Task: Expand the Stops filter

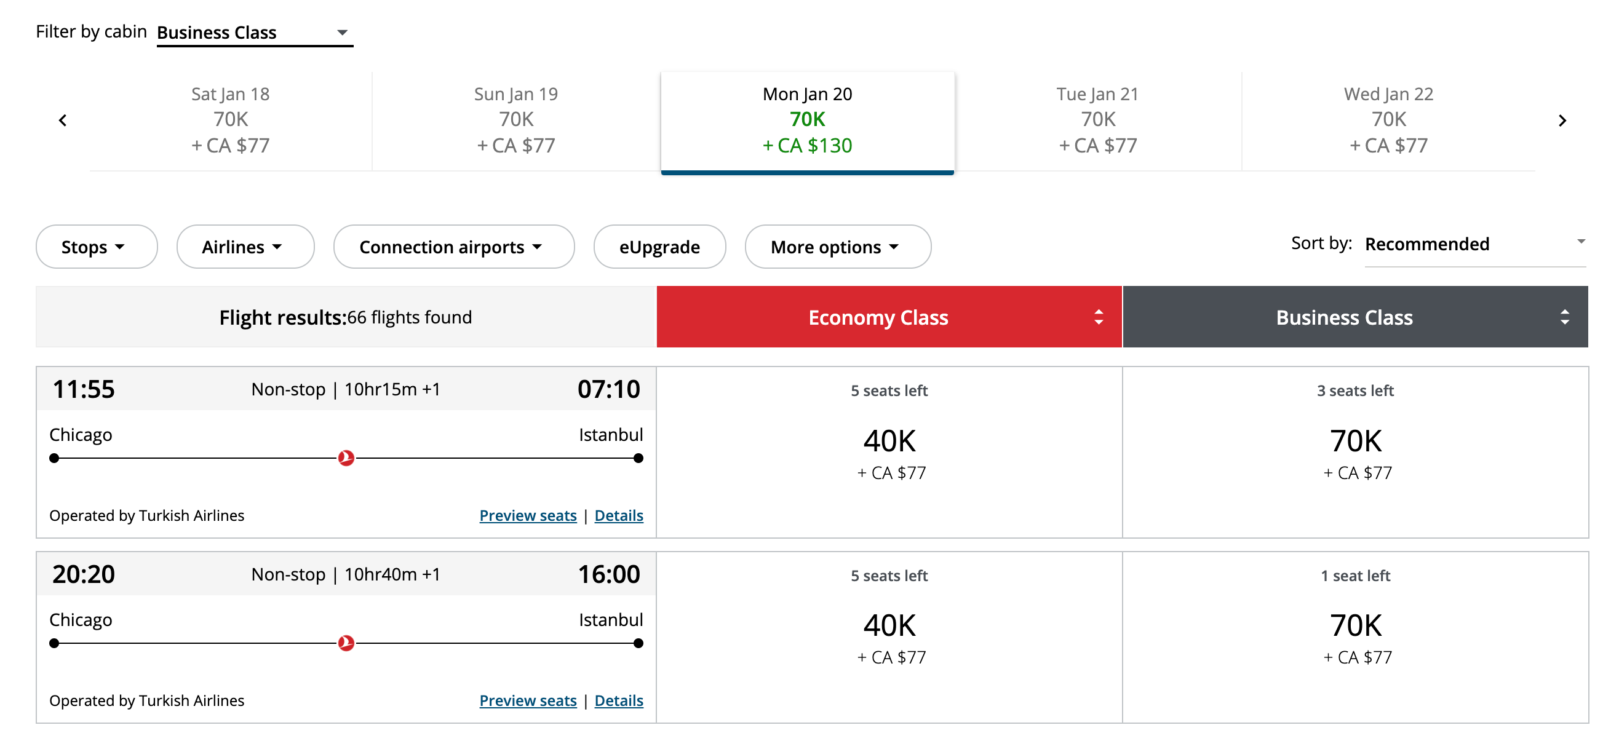Action: pos(96,247)
